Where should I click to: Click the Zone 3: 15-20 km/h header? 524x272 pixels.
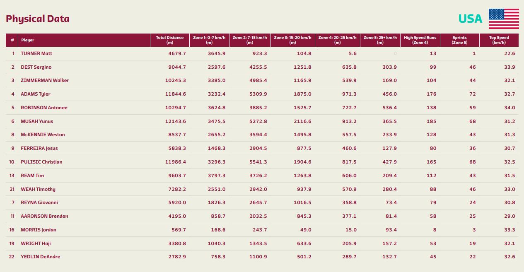(292, 40)
